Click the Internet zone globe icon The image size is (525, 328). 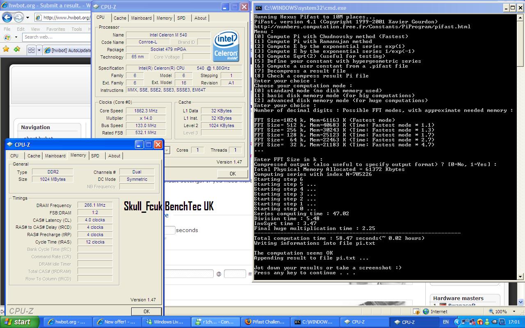point(425,312)
